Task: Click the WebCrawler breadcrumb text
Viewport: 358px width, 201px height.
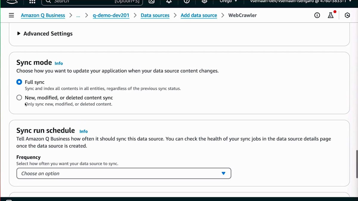Action: 243,15
